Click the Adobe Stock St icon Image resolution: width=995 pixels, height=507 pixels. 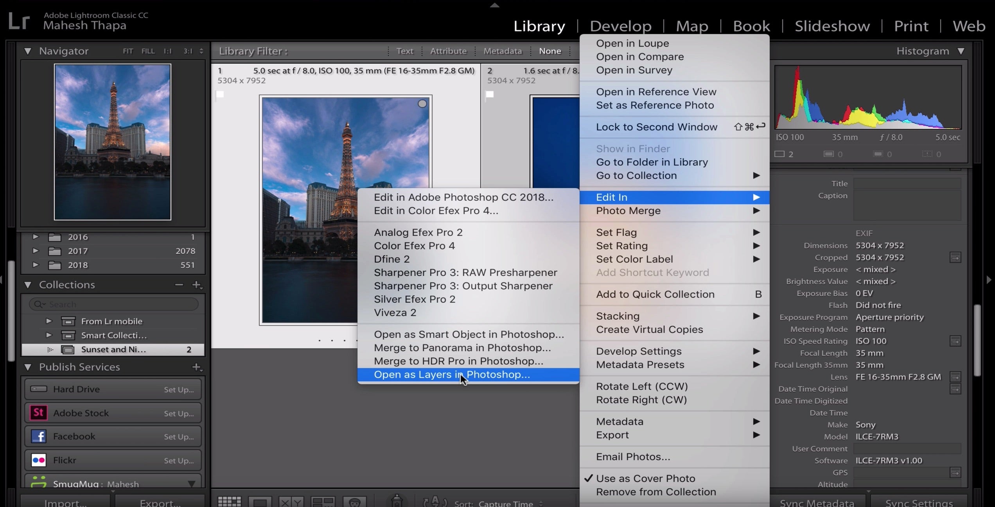(38, 412)
